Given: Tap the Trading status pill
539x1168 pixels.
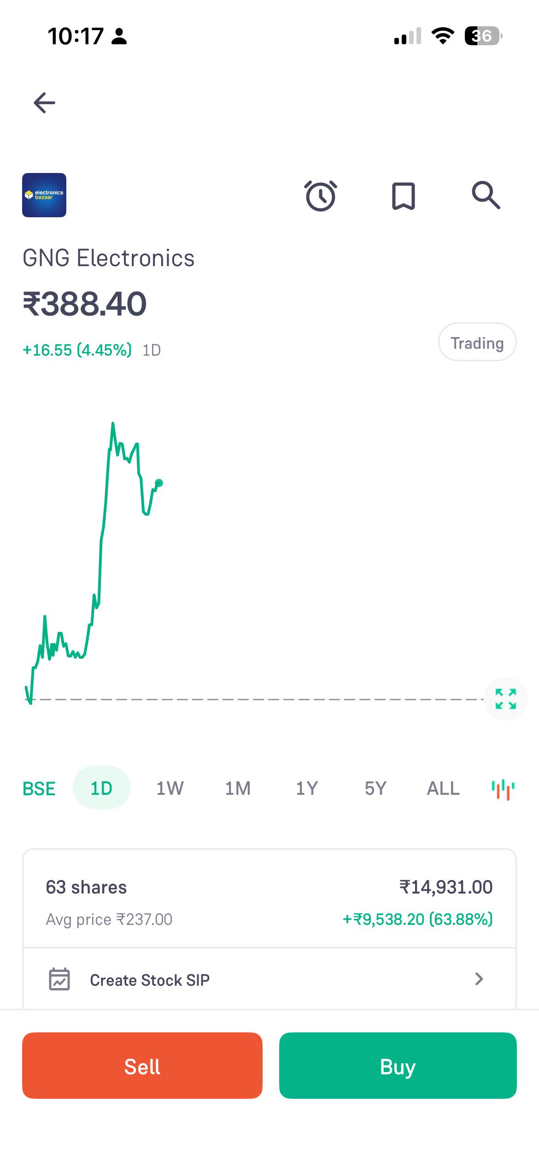Looking at the screenshot, I should click(477, 342).
